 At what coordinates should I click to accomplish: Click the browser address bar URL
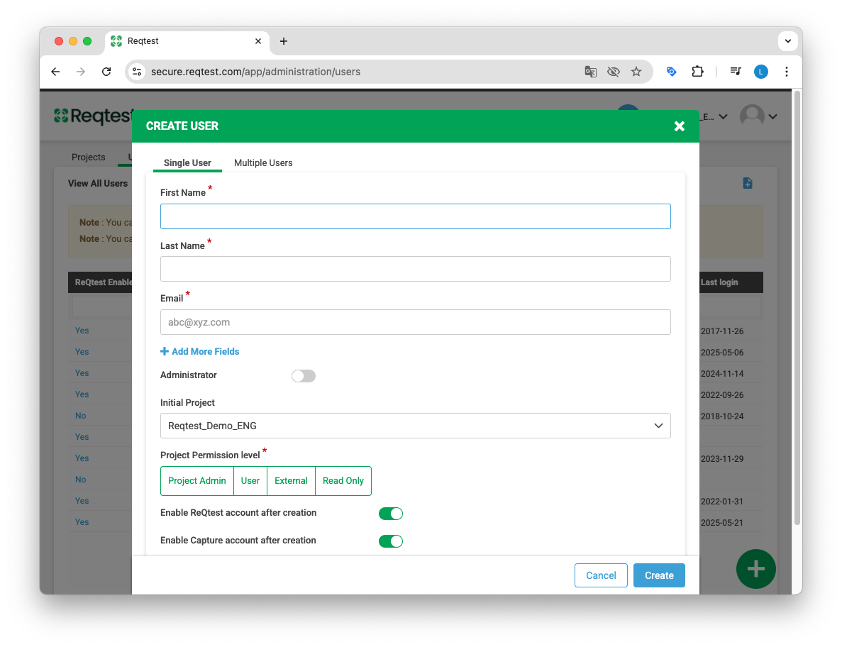tap(255, 72)
